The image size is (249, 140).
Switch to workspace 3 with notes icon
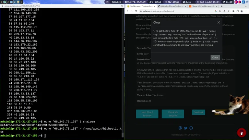[x=16, y=2]
